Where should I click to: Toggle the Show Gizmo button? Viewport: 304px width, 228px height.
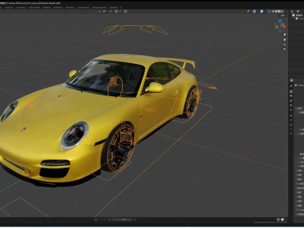(255, 11)
